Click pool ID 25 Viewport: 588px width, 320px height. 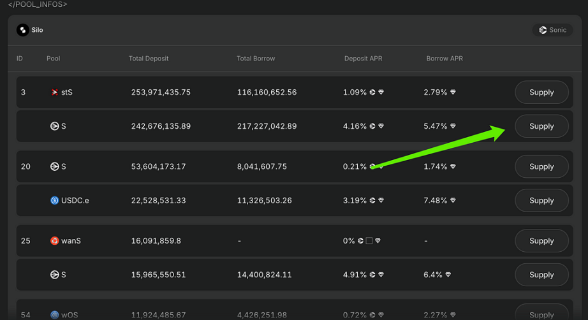(26, 240)
